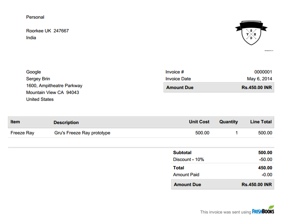The height and width of the screenshot is (223, 282).
Task: Select the Sergey Brin contact name
Action: (38, 79)
